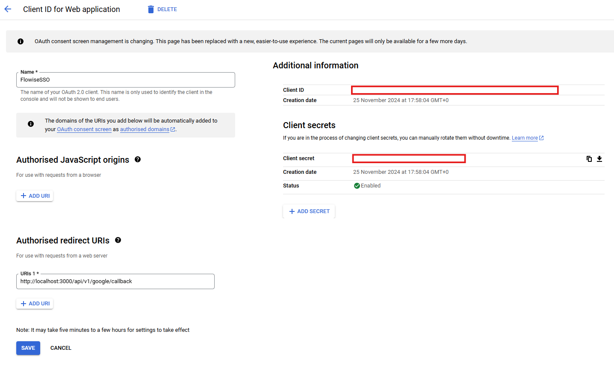
Task: Go back using the left arrow
Action: point(8,9)
